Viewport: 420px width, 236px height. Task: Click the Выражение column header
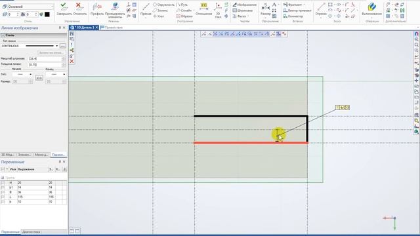(33, 169)
